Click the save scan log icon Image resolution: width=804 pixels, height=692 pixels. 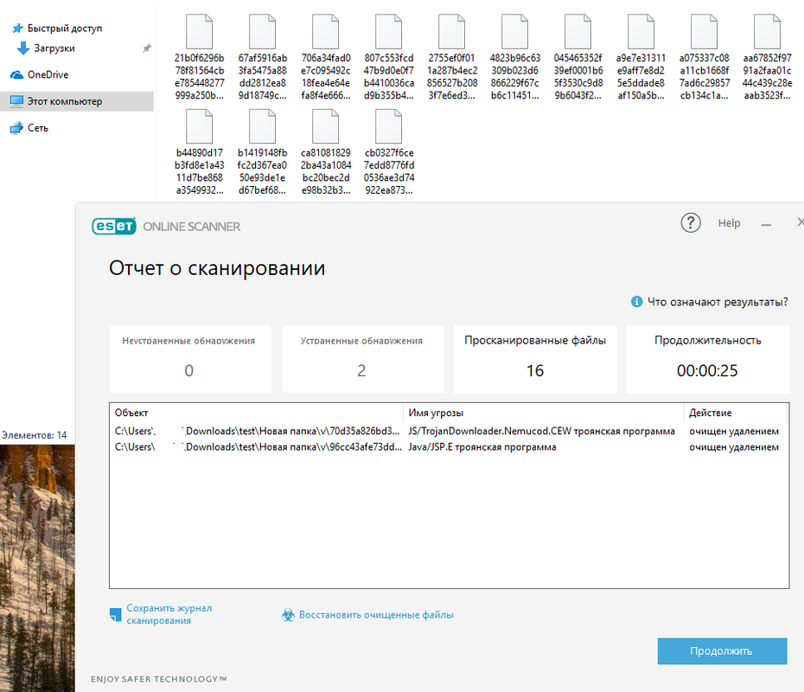pyautogui.click(x=115, y=614)
